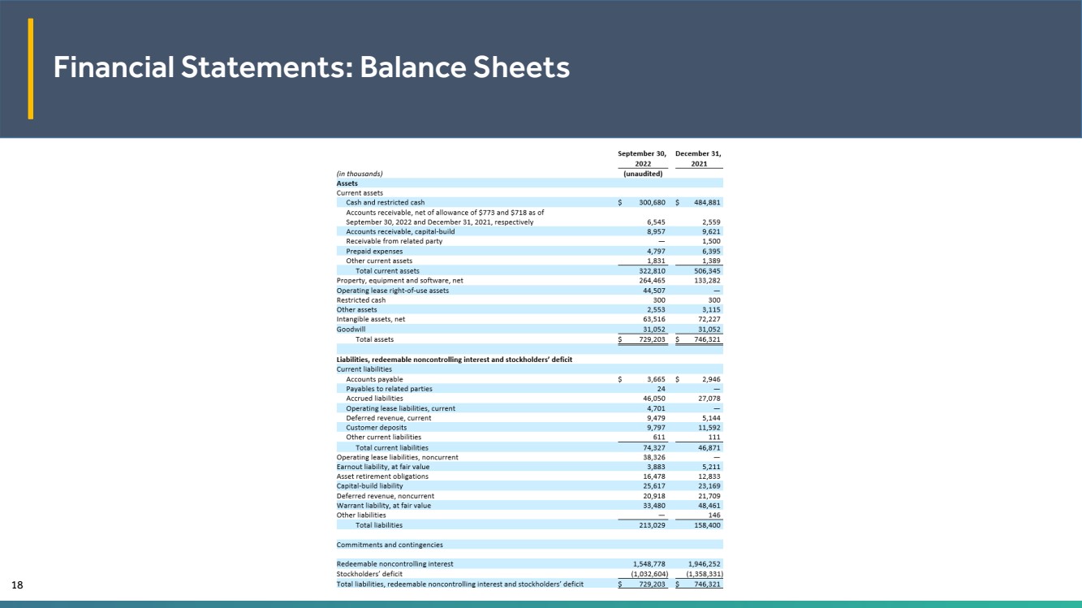1082x608 pixels.
Task: Click the 'Customer deposits' row label
Action: 376,428
